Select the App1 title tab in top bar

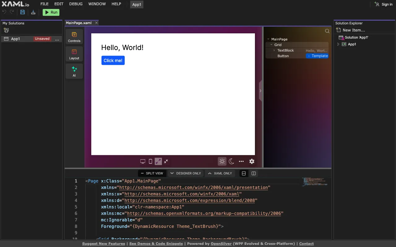point(137,5)
